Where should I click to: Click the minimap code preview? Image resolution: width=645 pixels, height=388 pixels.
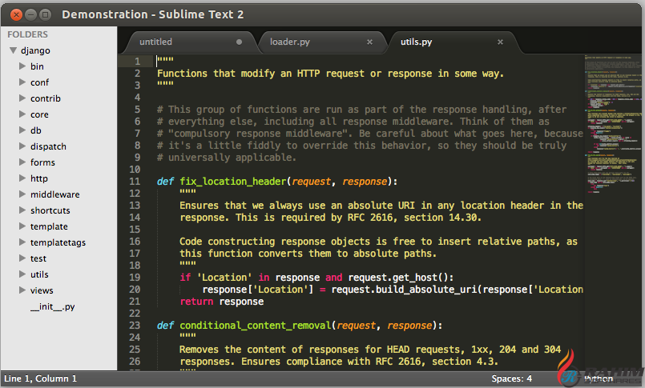pos(613,120)
